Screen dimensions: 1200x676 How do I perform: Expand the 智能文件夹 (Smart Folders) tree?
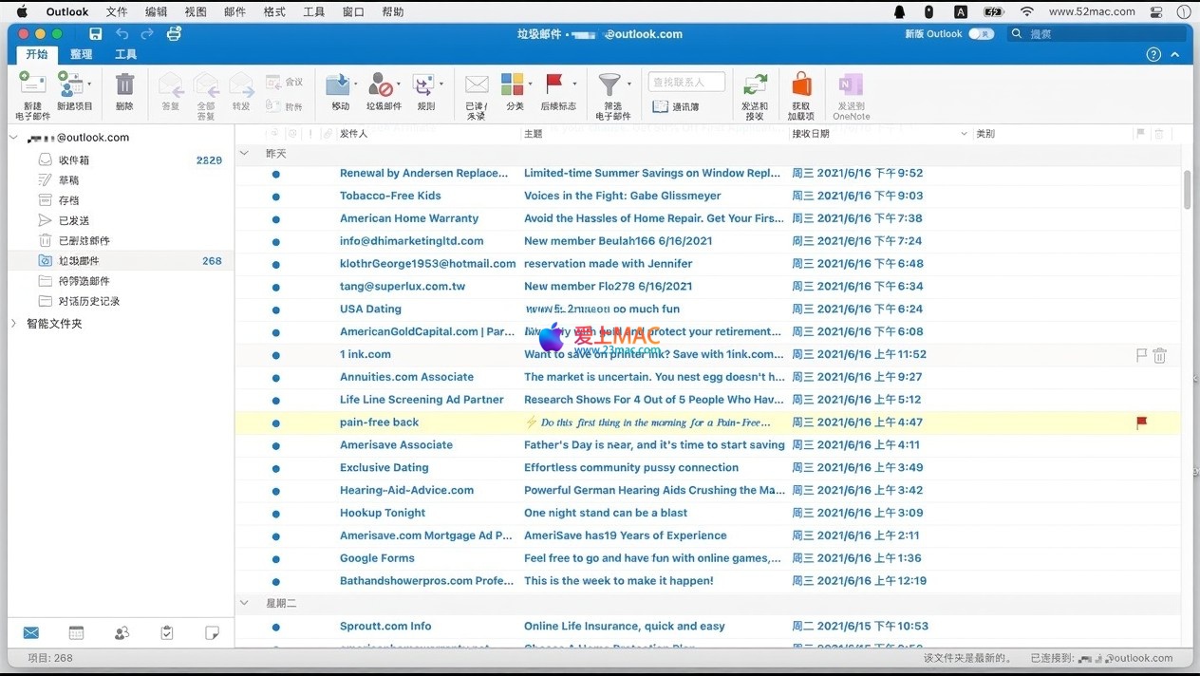[x=13, y=324]
